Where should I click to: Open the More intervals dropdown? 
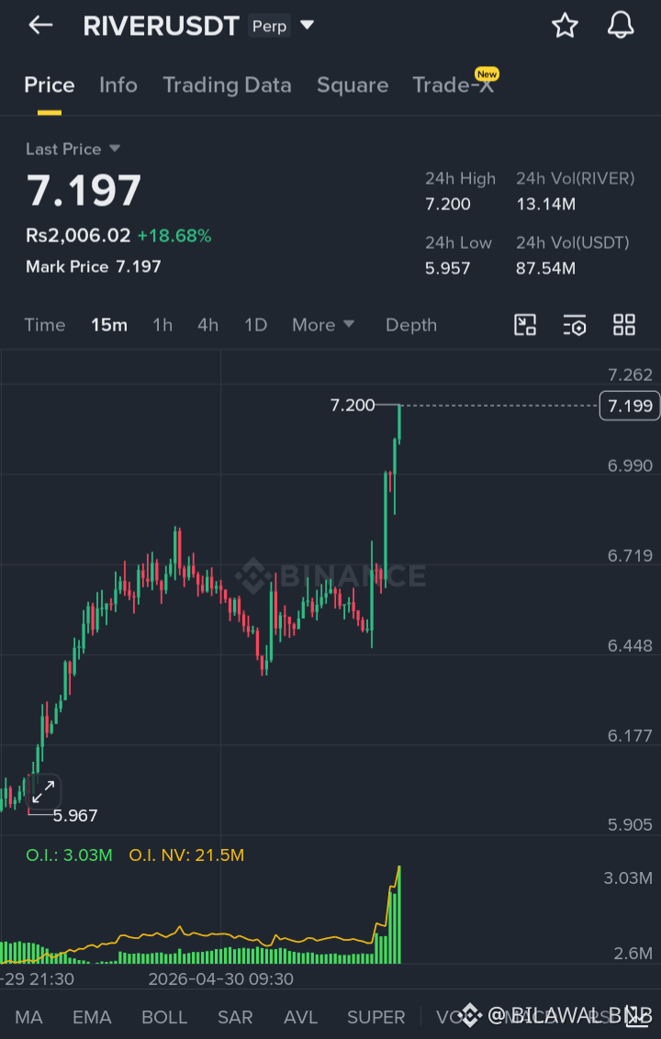[323, 325]
